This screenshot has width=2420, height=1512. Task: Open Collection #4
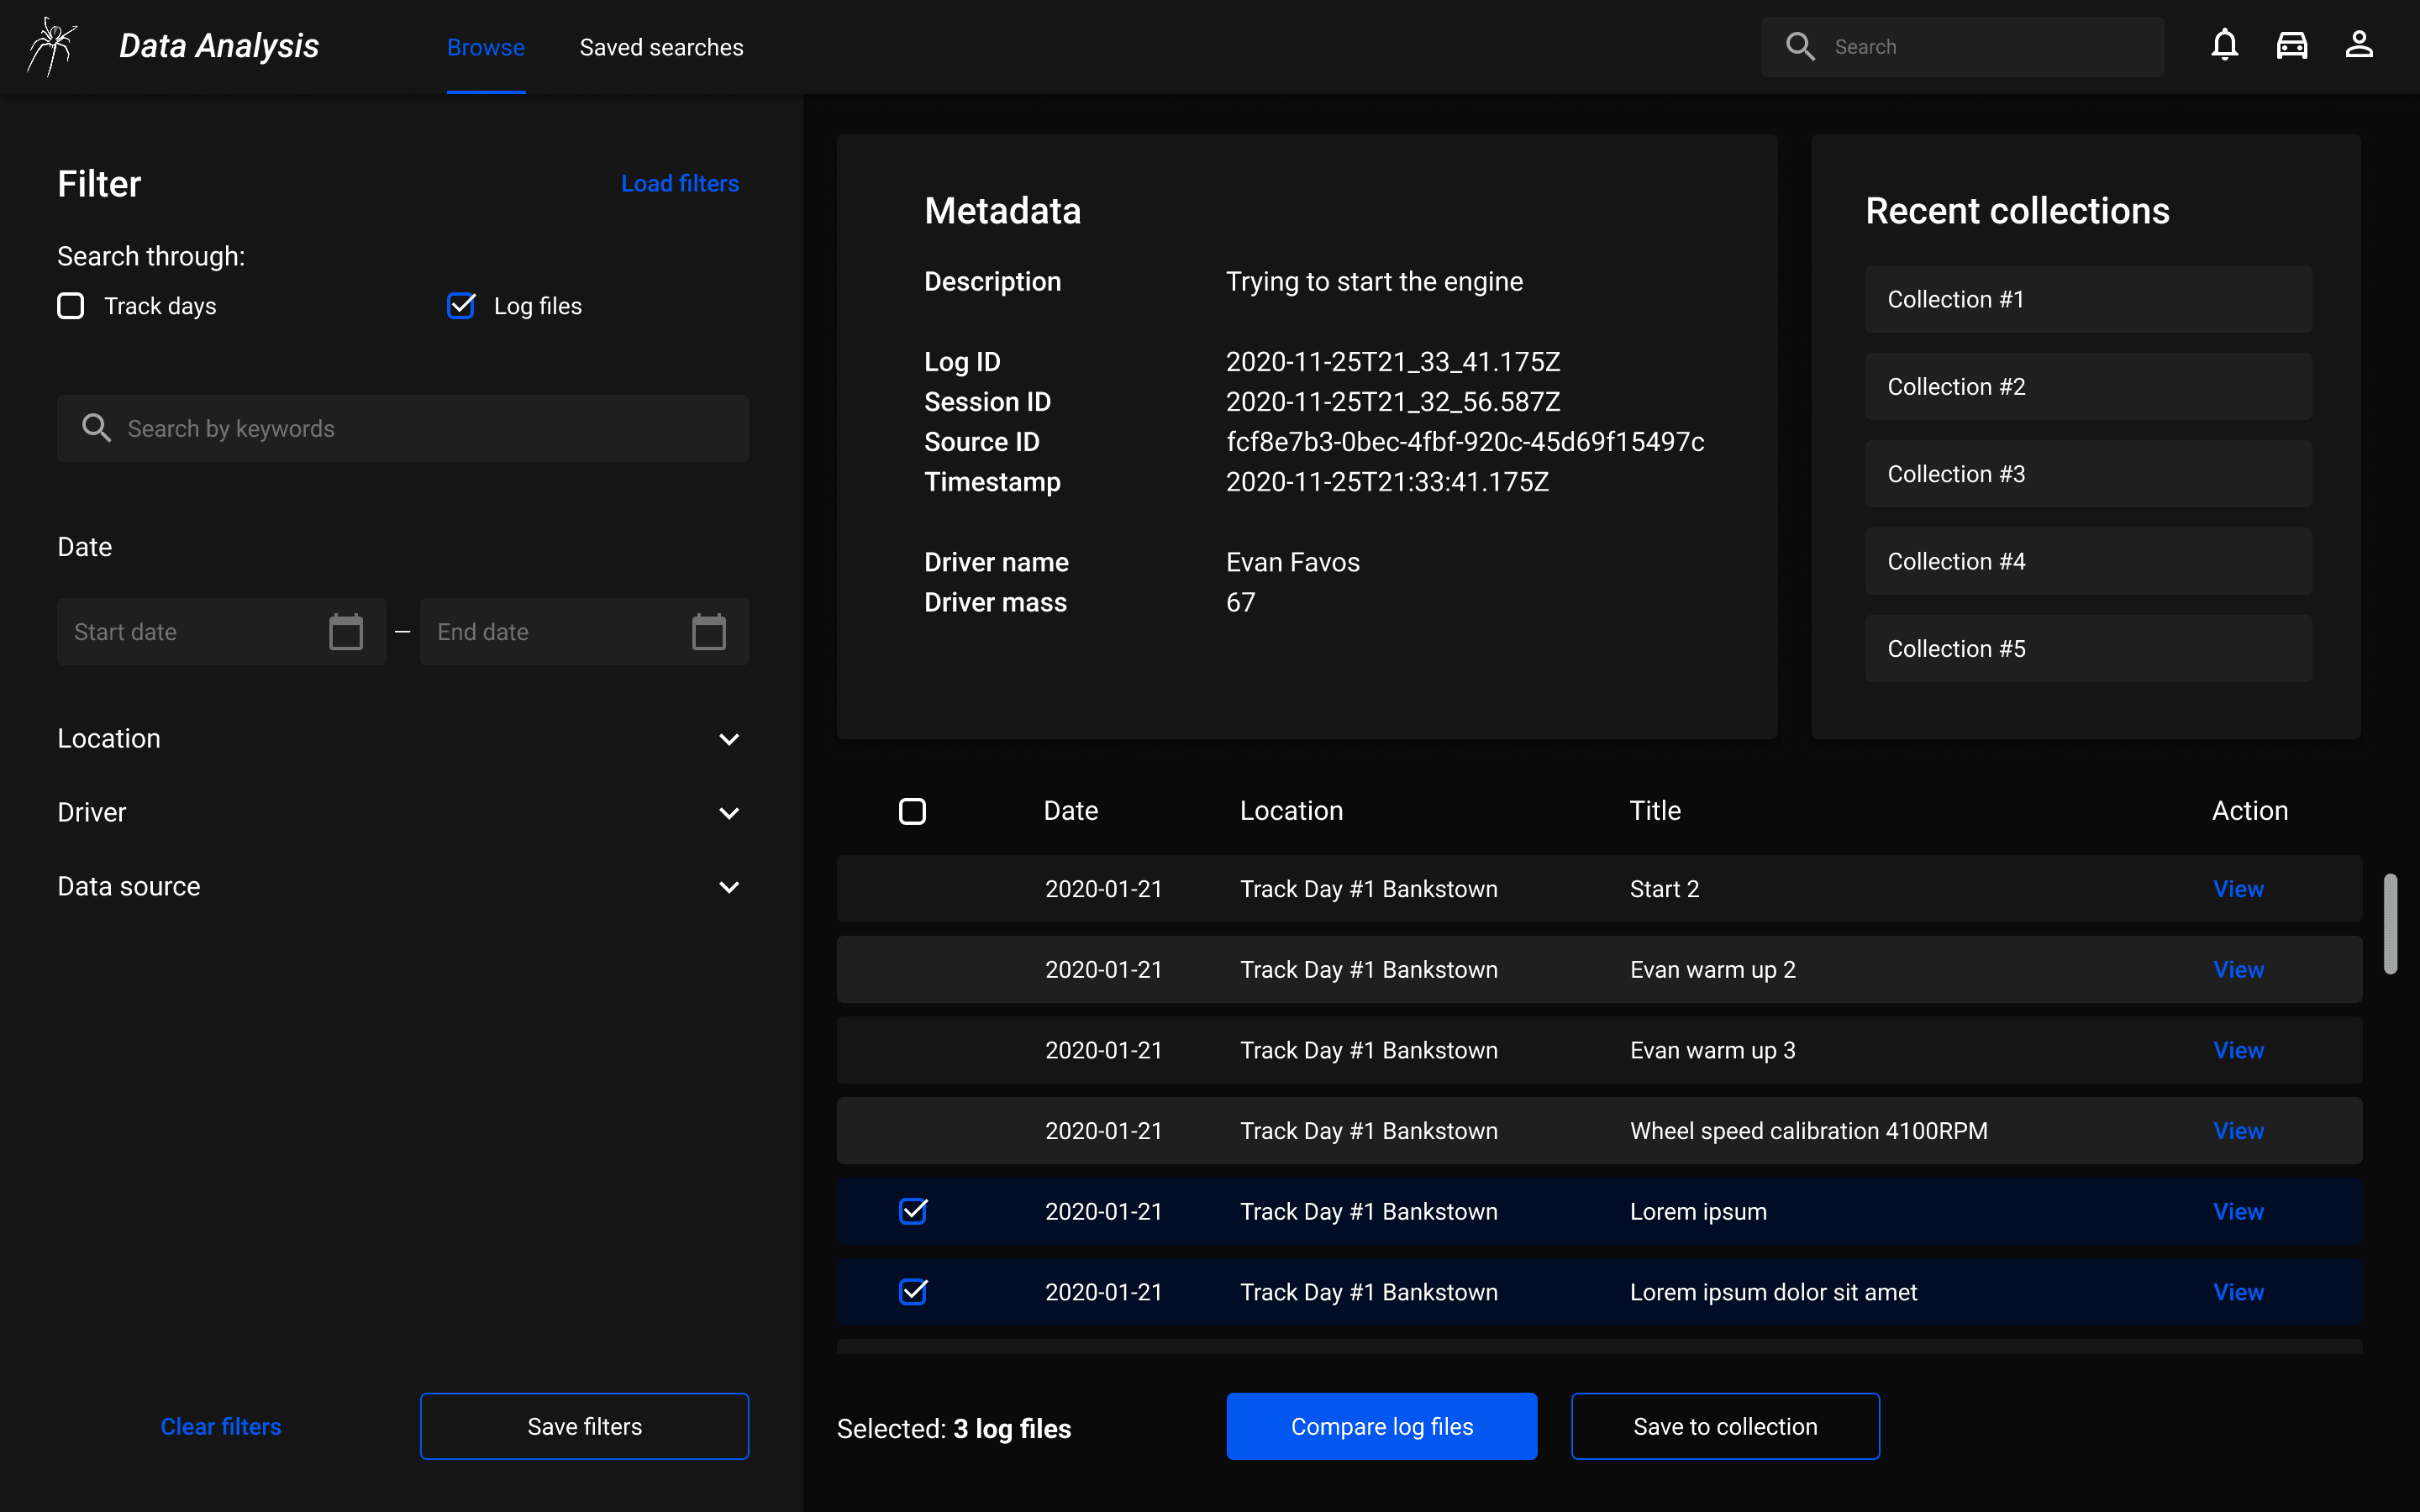click(x=2088, y=561)
